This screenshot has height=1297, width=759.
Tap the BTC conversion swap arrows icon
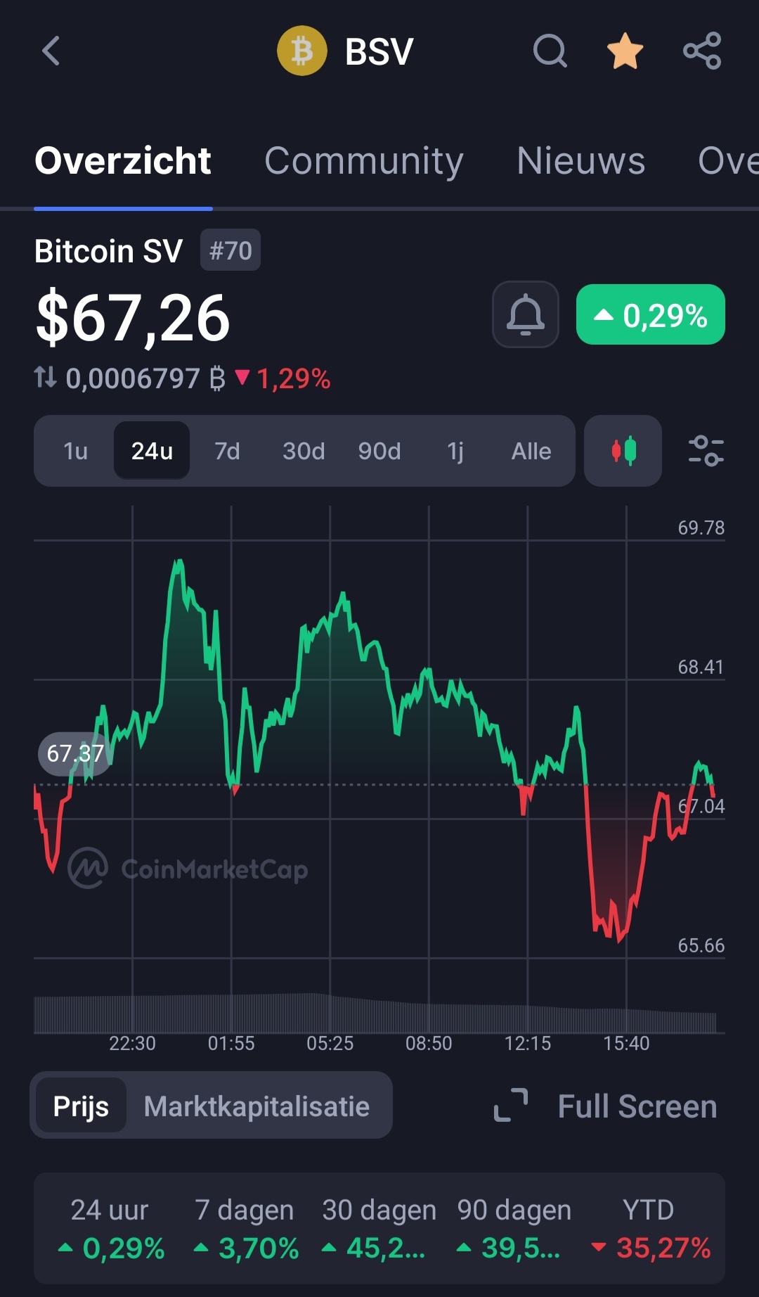tap(46, 378)
